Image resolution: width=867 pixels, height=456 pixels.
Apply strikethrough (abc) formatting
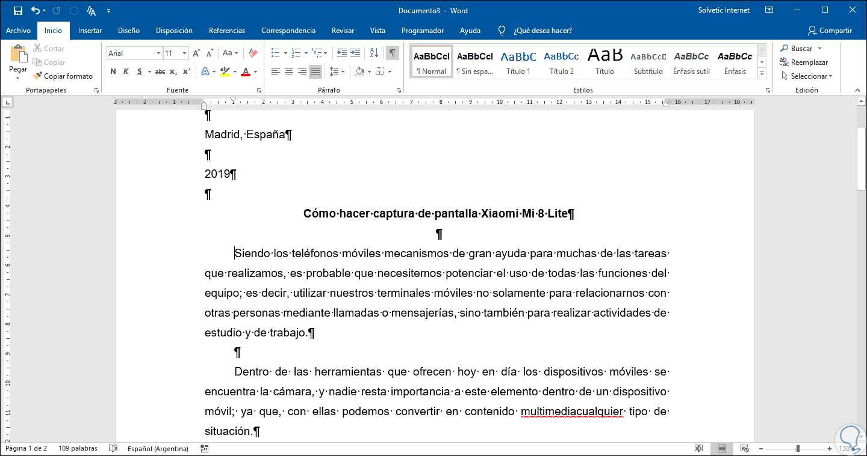click(160, 71)
